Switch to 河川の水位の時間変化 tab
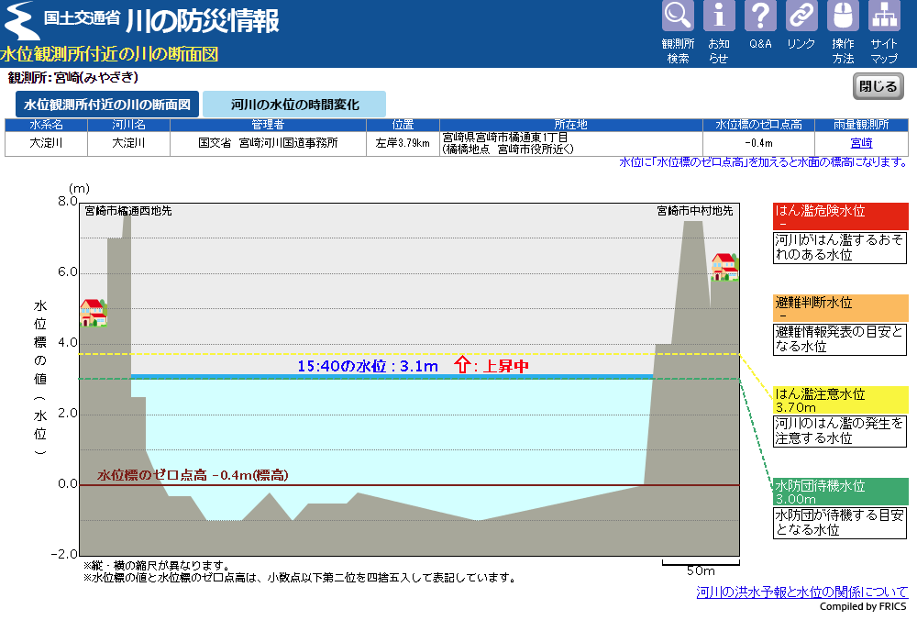Screen dimensions: 917x620 pyautogui.click(x=294, y=105)
